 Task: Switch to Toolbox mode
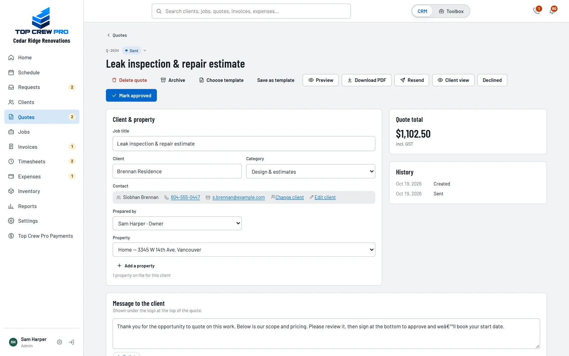[x=451, y=11]
